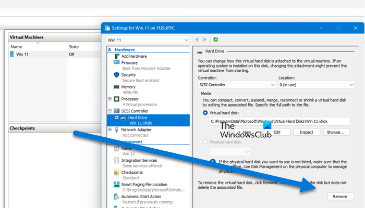The image size is (365, 208).
Task: Expand the Network Adapter tree node
Action: [110, 129]
